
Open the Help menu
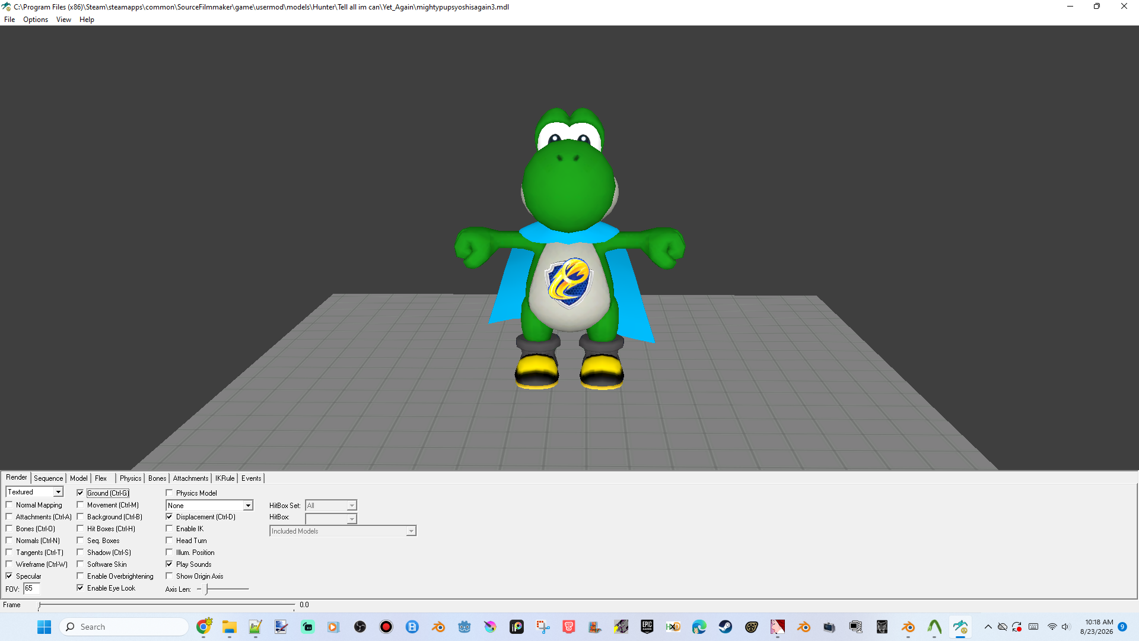tap(87, 20)
